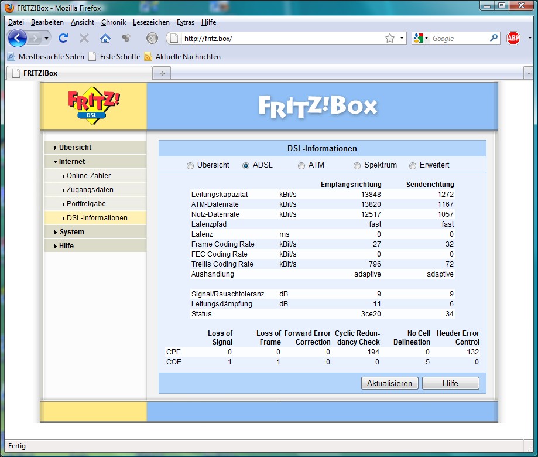538x457 pixels.
Task: Select the ADSL radio button
Action: point(246,166)
